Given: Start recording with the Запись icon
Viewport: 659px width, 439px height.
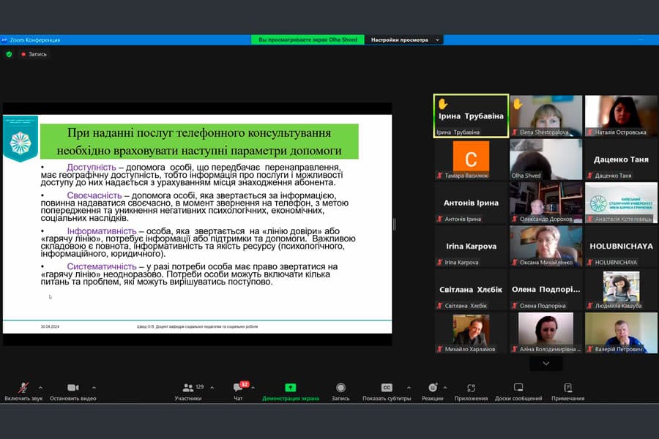Looking at the screenshot, I should 340,388.
